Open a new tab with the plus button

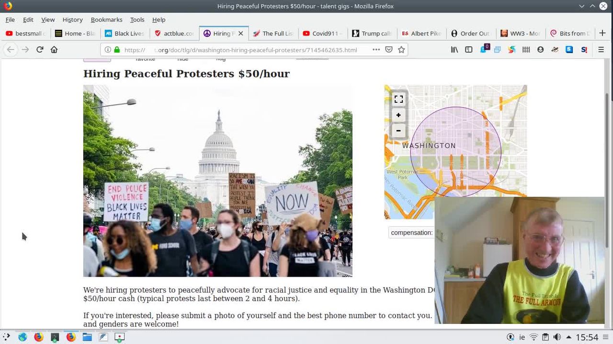602,33
